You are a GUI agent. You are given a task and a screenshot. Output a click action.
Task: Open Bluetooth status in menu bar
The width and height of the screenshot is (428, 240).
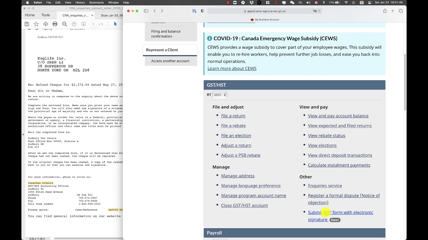coord(324,2)
